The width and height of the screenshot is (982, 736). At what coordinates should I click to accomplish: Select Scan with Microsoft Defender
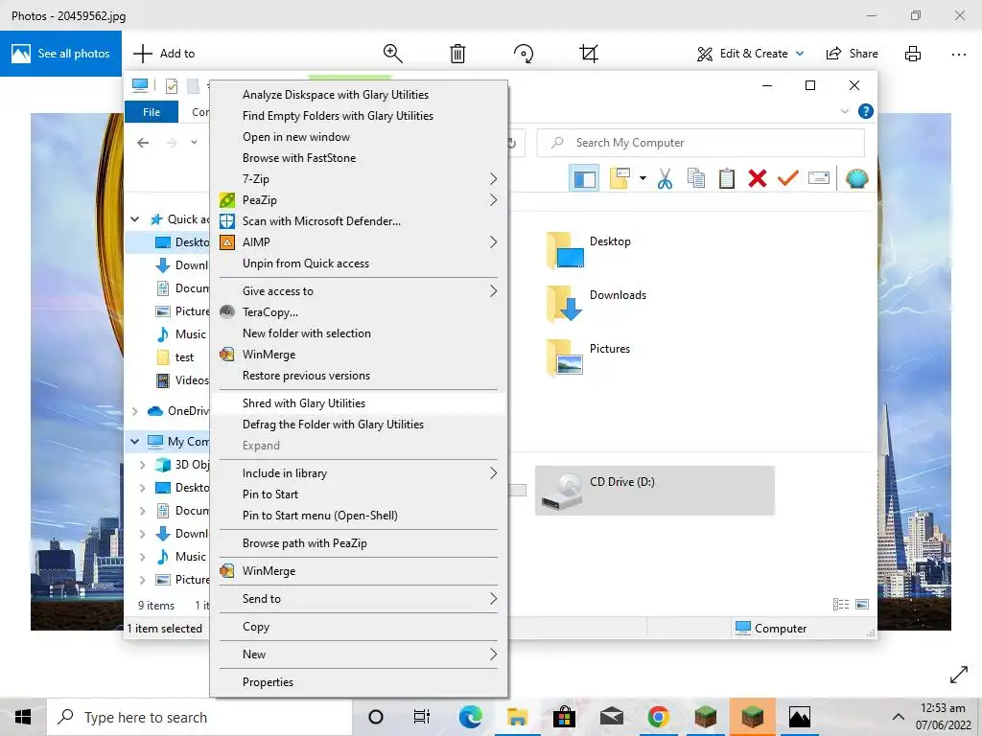pos(359,221)
